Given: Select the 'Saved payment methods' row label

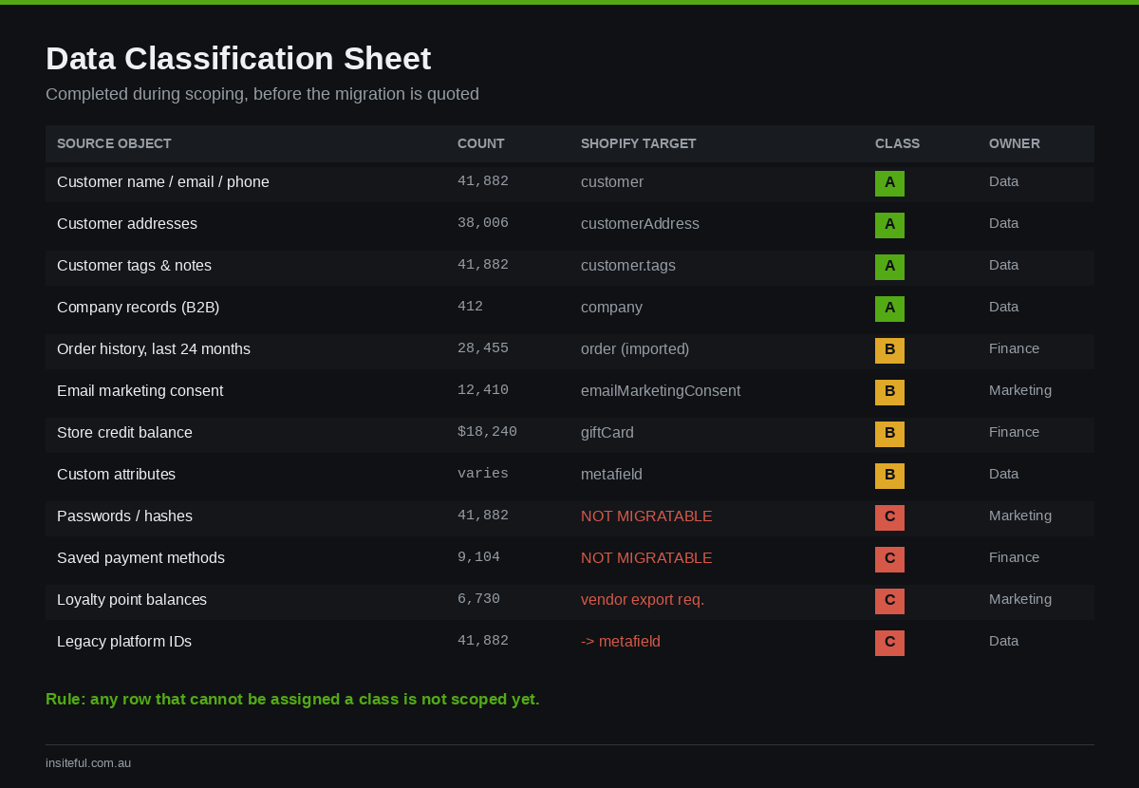Looking at the screenshot, I should coord(140,557).
